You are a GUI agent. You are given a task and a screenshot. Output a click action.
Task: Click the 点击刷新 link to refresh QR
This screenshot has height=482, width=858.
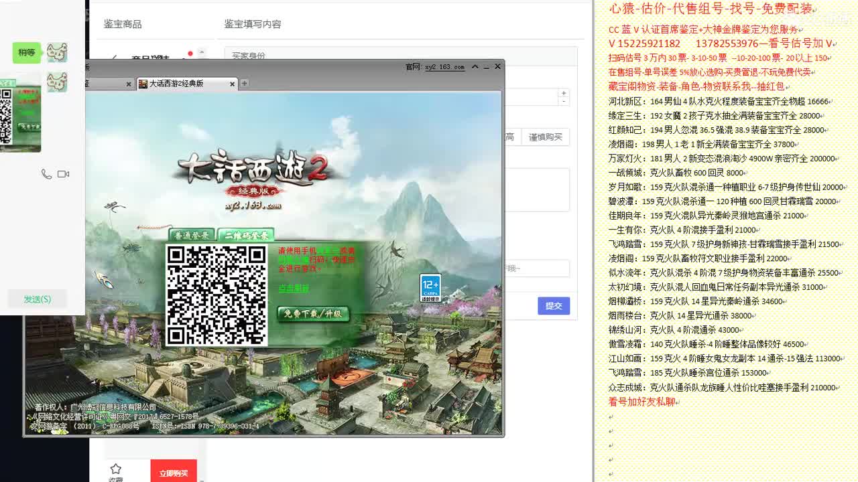coord(294,288)
